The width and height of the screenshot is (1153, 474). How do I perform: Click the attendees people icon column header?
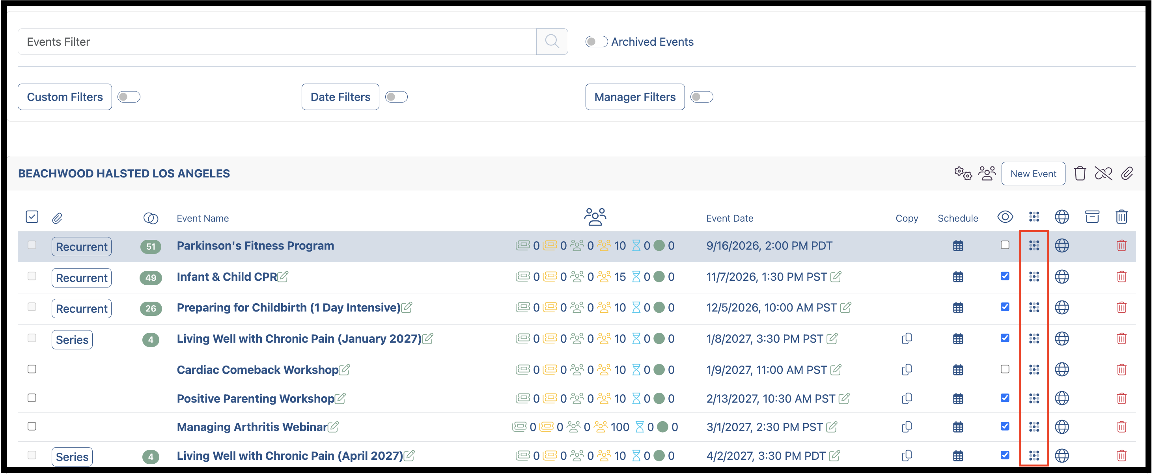tap(595, 217)
